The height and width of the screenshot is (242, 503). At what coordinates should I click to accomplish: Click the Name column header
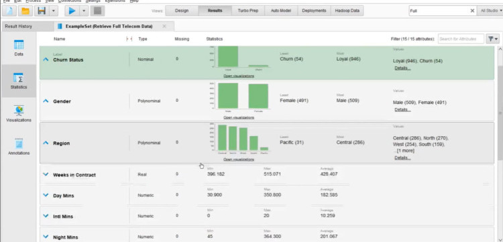click(59, 39)
